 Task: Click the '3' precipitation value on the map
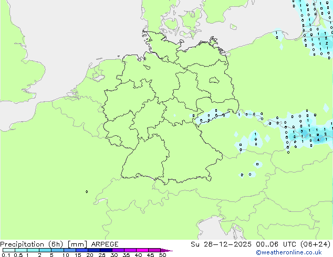(x=301, y=132)
